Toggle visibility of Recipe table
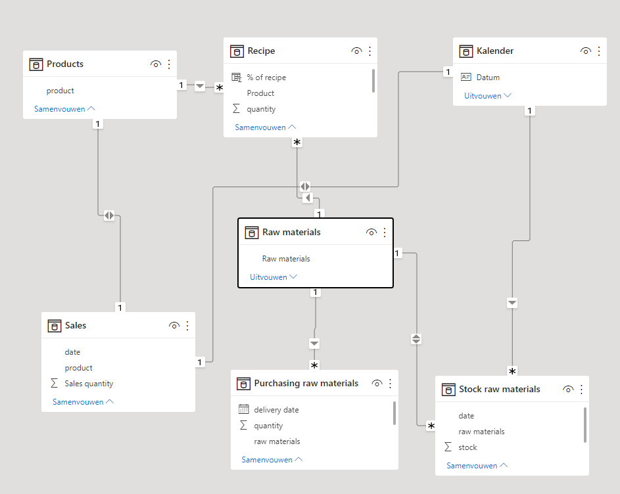Viewport: 620px width, 494px height. 356,51
